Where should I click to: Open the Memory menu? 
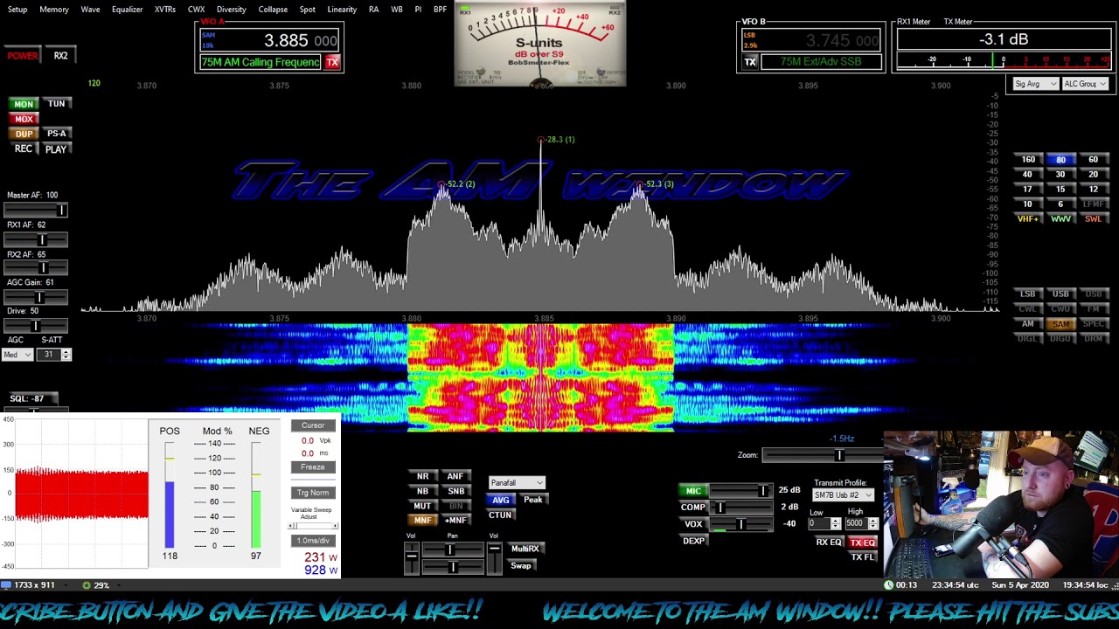tap(54, 10)
